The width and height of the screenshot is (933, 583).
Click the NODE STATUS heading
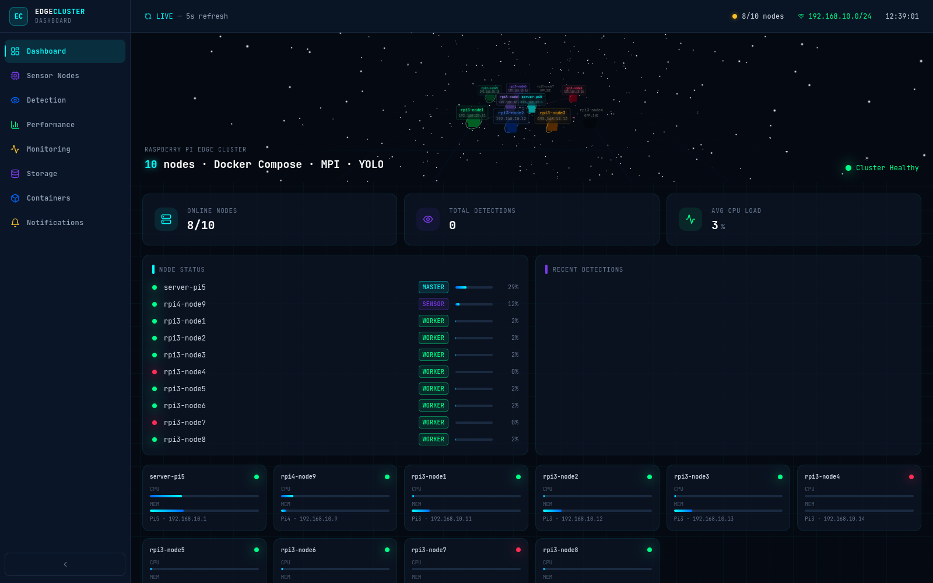(182, 270)
